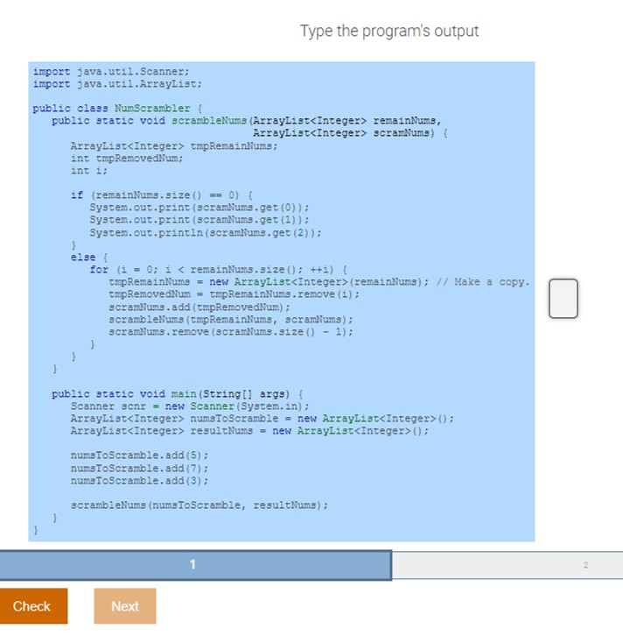The width and height of the screenshot is (623, 636).
Task: Click the Check button
Action: (33, 606)
